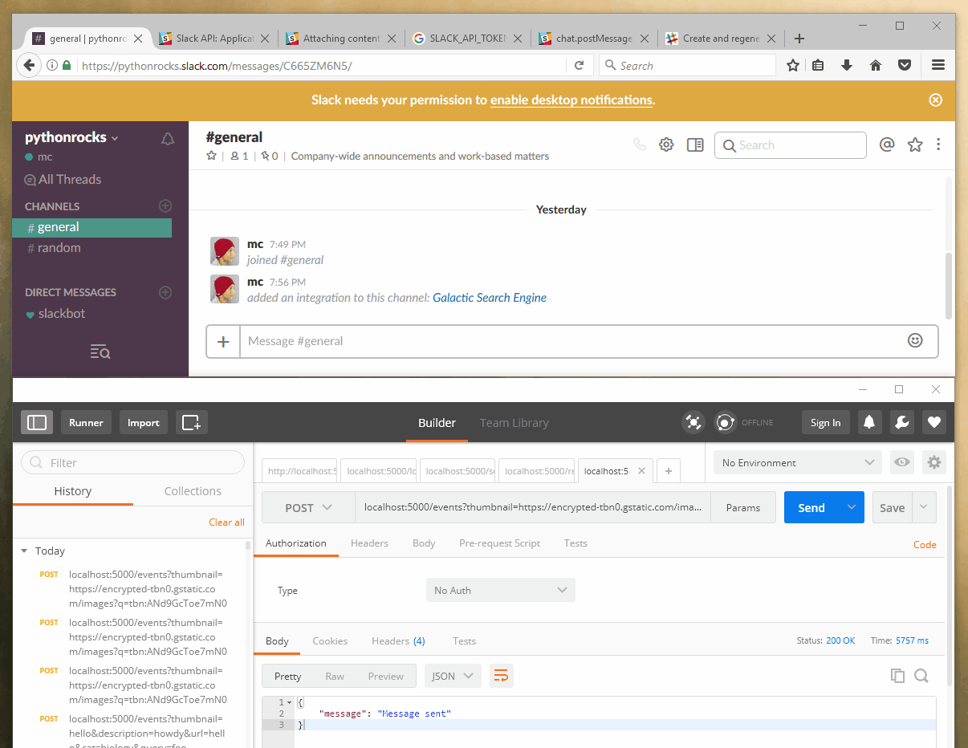
Task: Open Postman interceptor satellite icon
Action: coord(693,422)
